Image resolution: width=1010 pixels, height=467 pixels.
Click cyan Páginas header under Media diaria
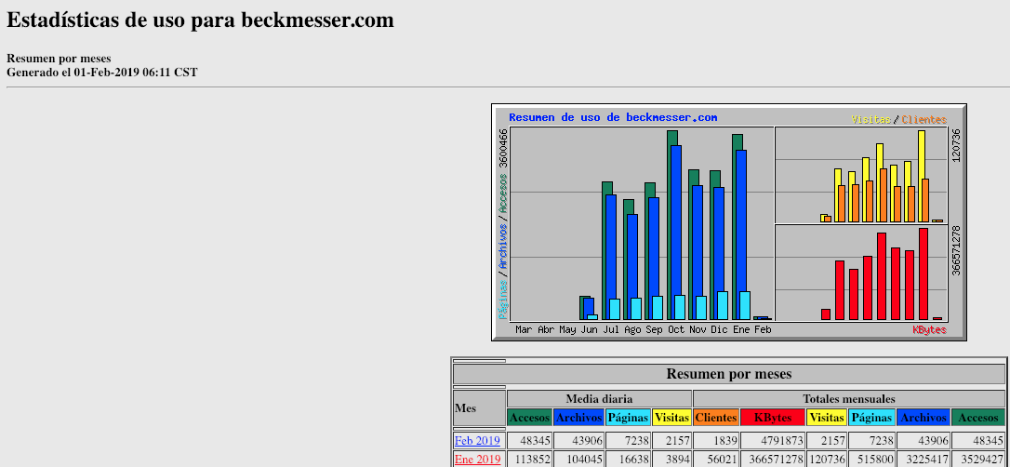tap(628, 418)
